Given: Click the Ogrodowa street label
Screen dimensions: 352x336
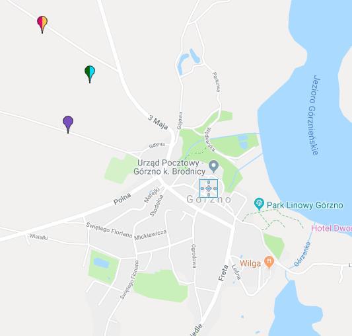Looking at the screenshot, I should pos(194,256).
